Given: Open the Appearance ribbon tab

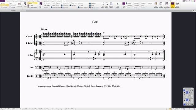Looking at the screenshot, I should (x=46, y=1).
